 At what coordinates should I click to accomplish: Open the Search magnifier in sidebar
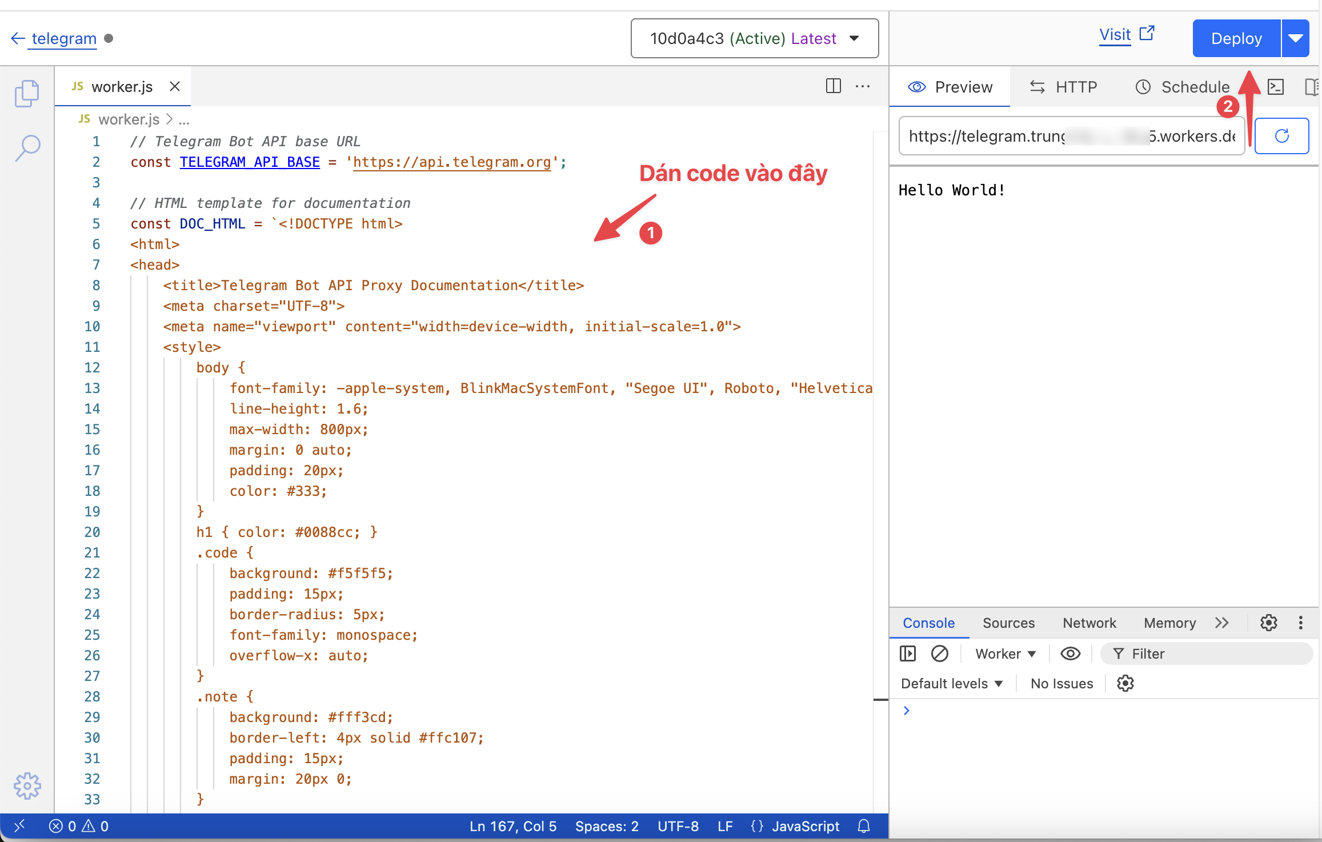tap(27, 148)
